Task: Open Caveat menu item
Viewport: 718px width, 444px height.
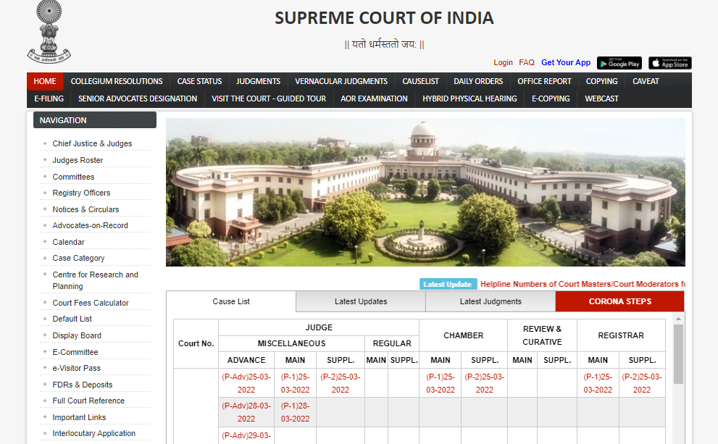Action: (x=646, y=81)
